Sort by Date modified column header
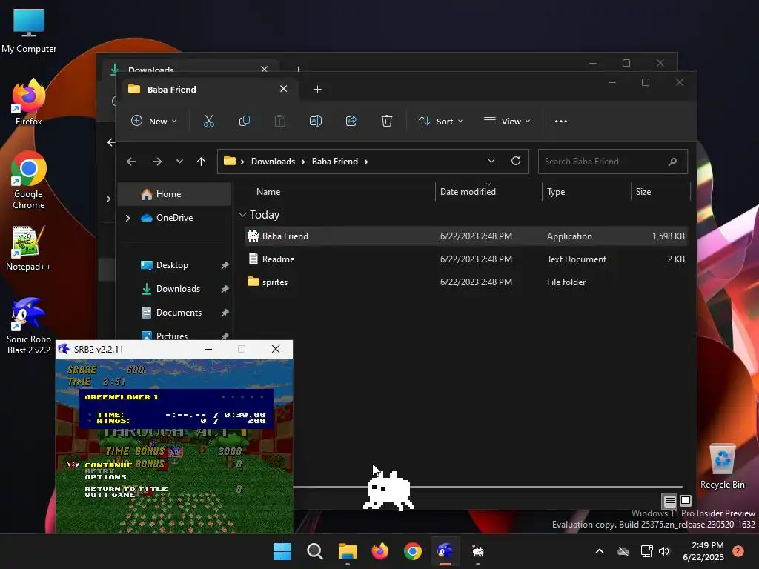Viewport: 759px width, 569px height. point(468,192)
